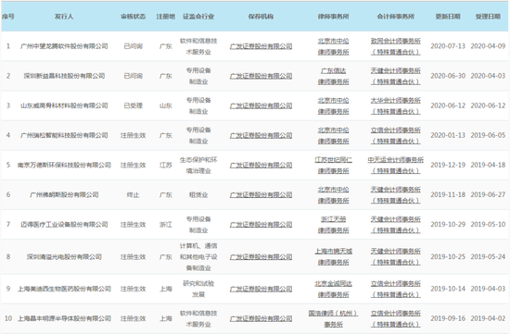Image resolution: width=510 pixels, height=334 pixels.
Task: Open the 致同会计师事务所 accounting firm link
Action: [x=396, y=46]
